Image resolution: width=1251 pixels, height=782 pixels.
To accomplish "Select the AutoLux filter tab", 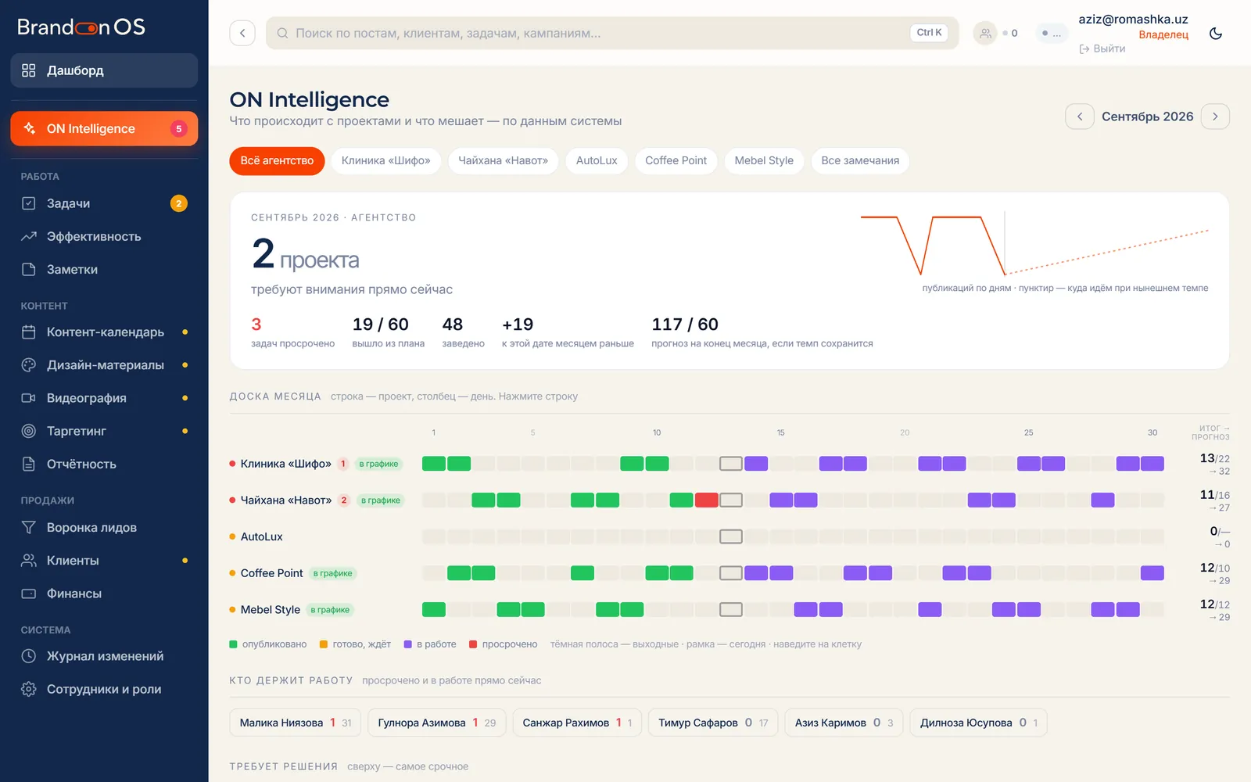I will (597, 161).
